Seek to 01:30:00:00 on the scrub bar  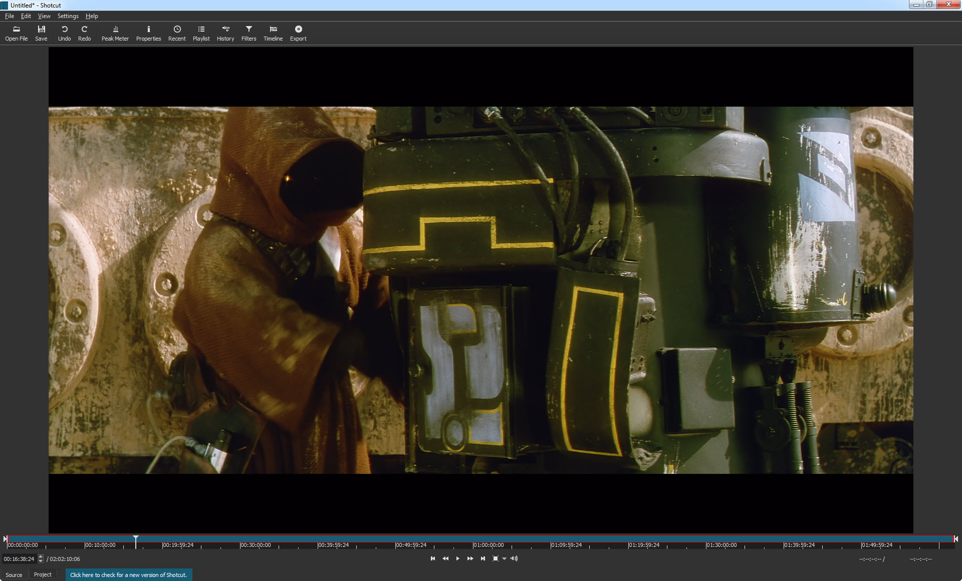pyautogui.click(x=722, y=545)
